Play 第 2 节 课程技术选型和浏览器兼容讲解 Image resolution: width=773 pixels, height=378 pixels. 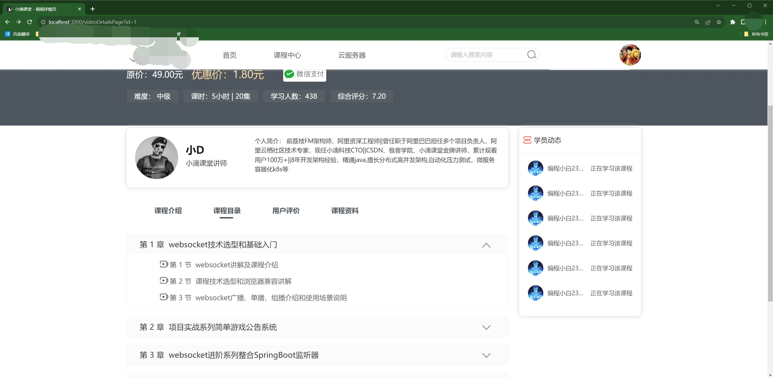point(231,281)
